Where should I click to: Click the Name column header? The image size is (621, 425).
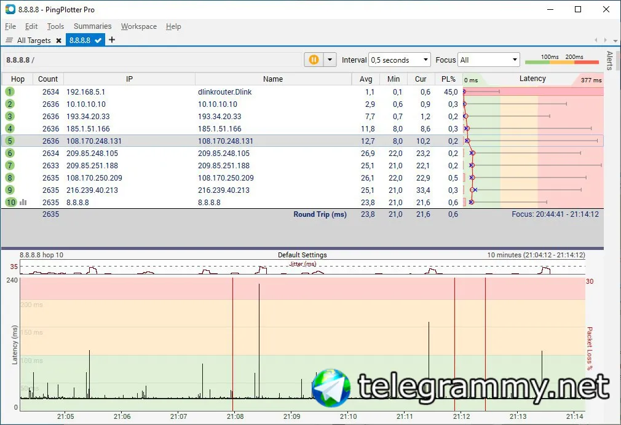click(x=273, y=79)
